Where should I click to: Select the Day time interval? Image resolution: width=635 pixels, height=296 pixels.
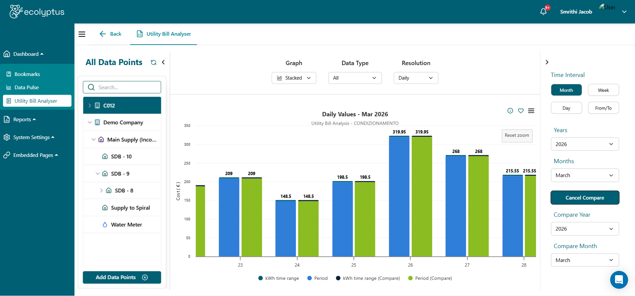[x=566, y=108]
